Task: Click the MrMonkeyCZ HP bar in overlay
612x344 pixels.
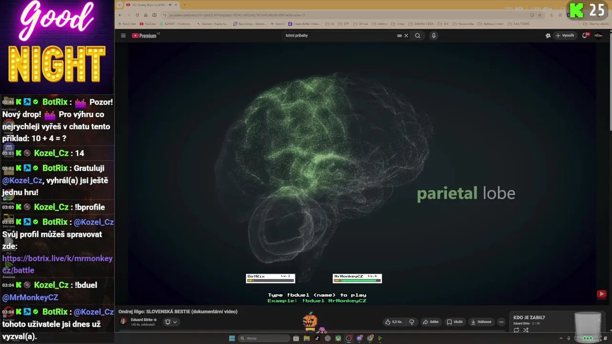Action: coord(357,280)
